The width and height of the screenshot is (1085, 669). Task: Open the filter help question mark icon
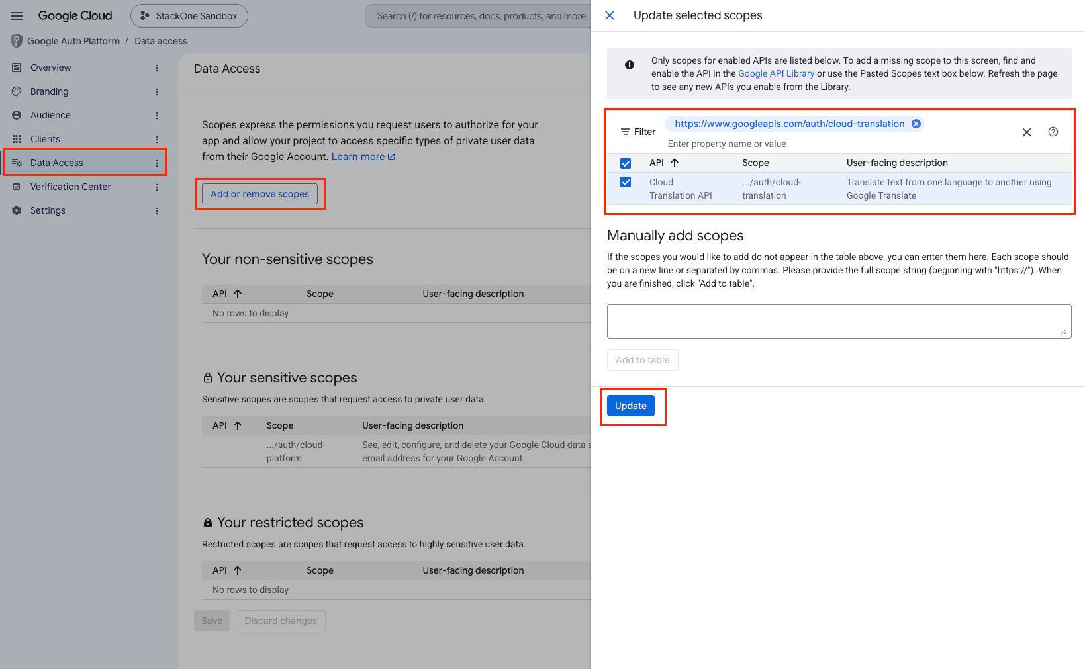[x=1053, y=132]
